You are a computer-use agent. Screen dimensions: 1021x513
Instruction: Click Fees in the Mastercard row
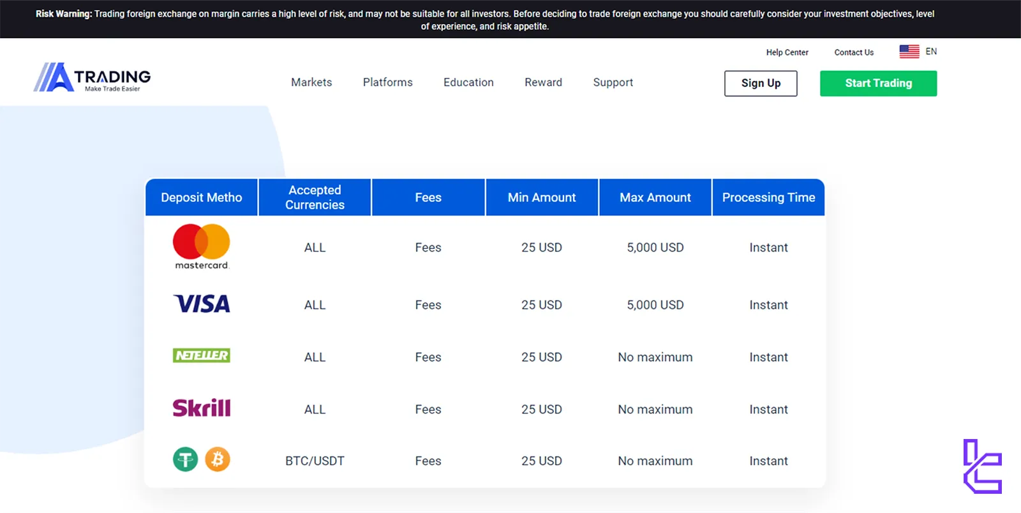tap(428, 248)
